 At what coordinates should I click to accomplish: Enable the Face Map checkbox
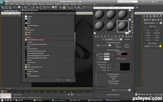[114, 47]
